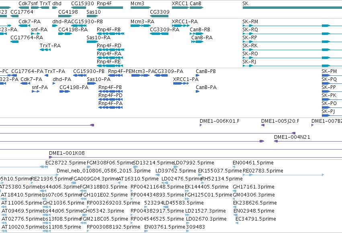
Task: Click EST EN00461.5prime
Action: [253, 163]
